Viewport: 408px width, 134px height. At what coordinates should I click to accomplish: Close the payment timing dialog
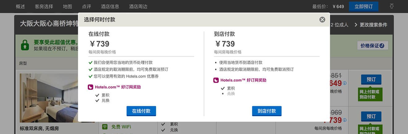click(322, 20)
